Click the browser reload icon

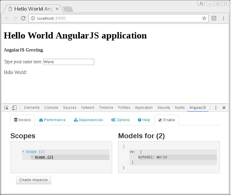pyautogui.click(x=23, y=18)
